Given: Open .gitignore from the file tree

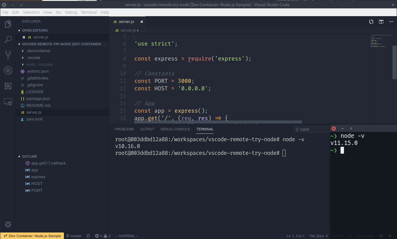Looking at the screenshot, I should (x=34, y=85).
